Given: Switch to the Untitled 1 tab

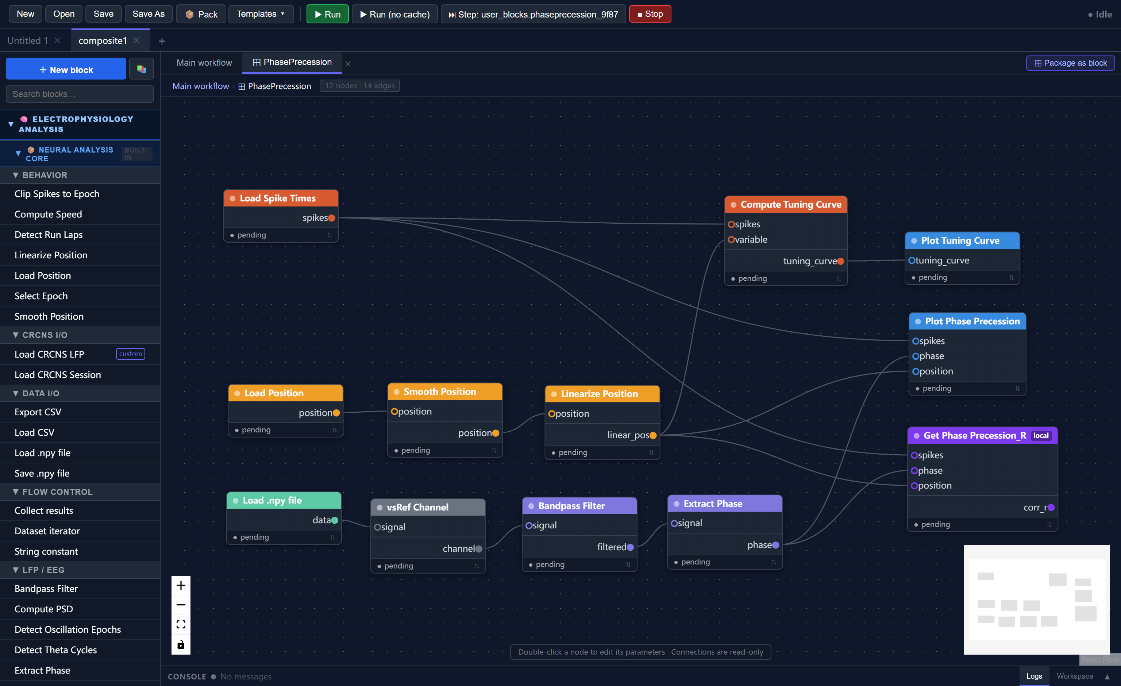Looking at the screenshot, I should (27, 41).
